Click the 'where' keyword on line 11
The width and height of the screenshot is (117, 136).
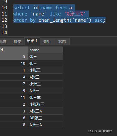20,14
